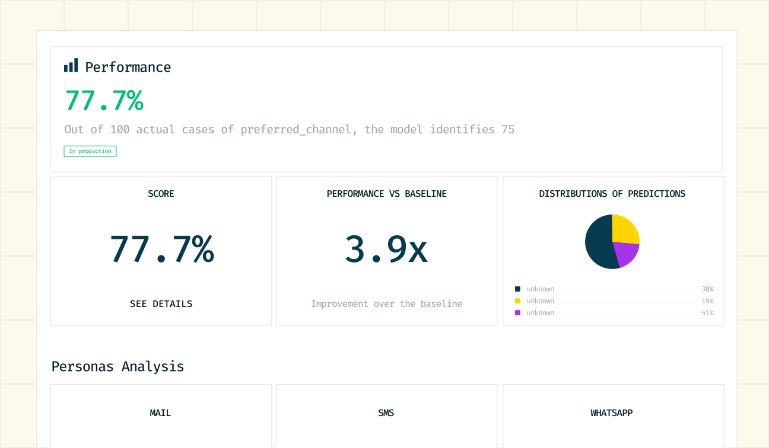The image size is (769, 448).
Task: Click the yellow legend swatch
Action: [x=518, y=300]
